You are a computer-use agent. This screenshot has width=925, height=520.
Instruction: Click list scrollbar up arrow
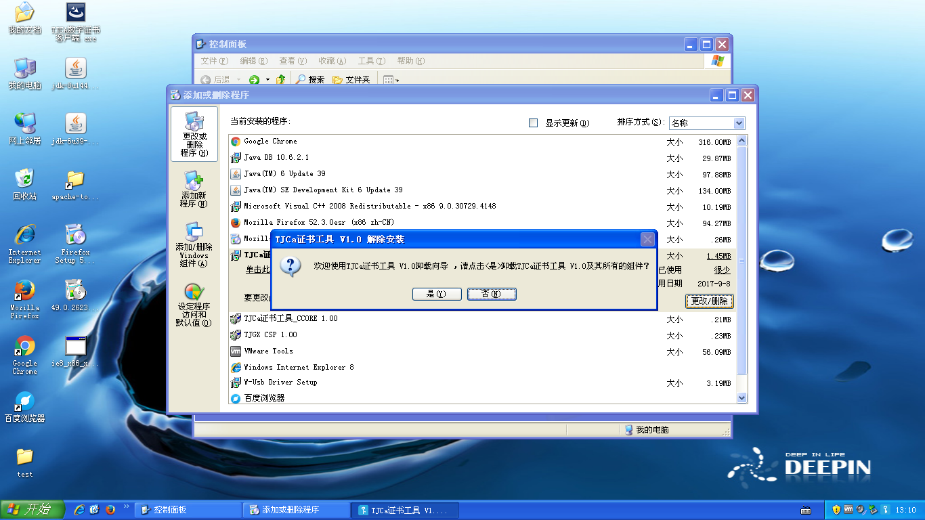741,141
